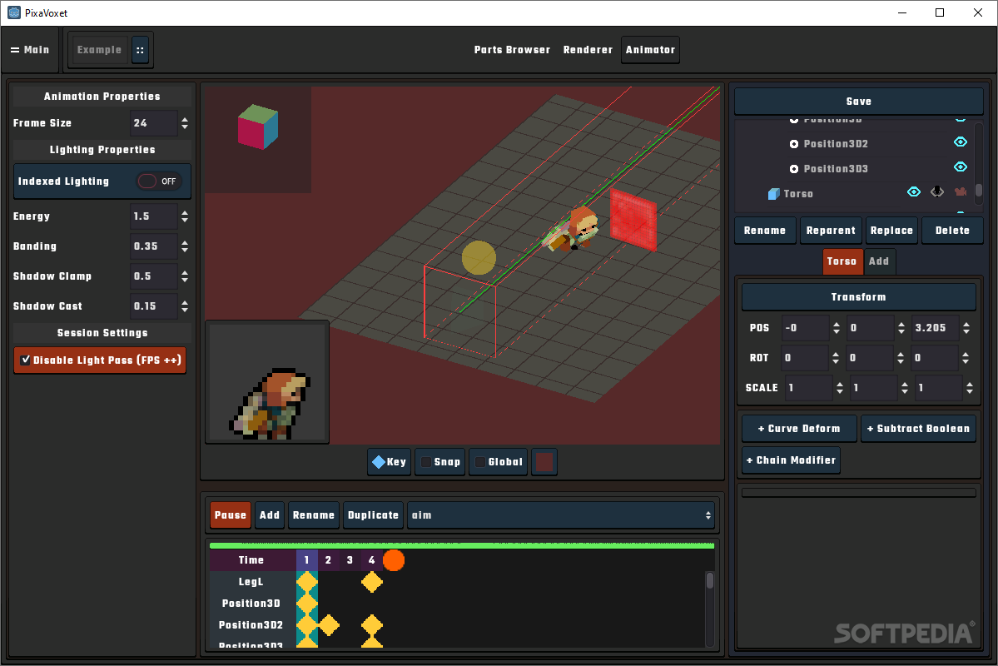
Task: Click the Example project name field
Action: (100, 50)
